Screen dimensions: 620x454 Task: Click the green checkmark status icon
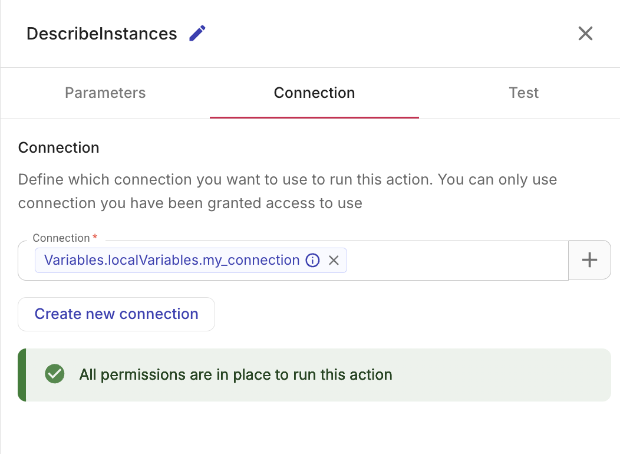point(55,374)
